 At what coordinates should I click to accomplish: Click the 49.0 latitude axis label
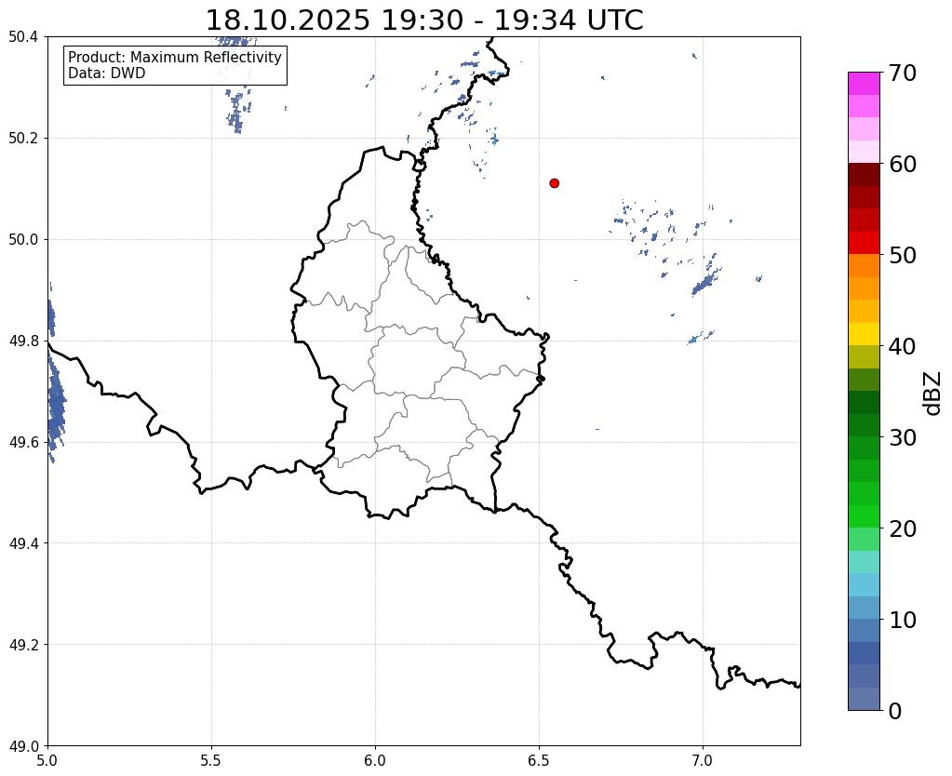[x=23, y=745]
